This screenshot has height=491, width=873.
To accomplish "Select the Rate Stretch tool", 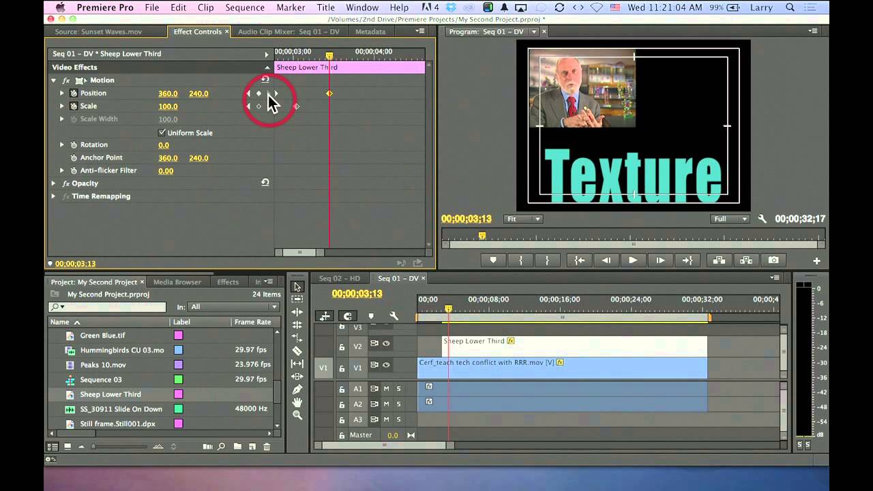I will (297, 338).
